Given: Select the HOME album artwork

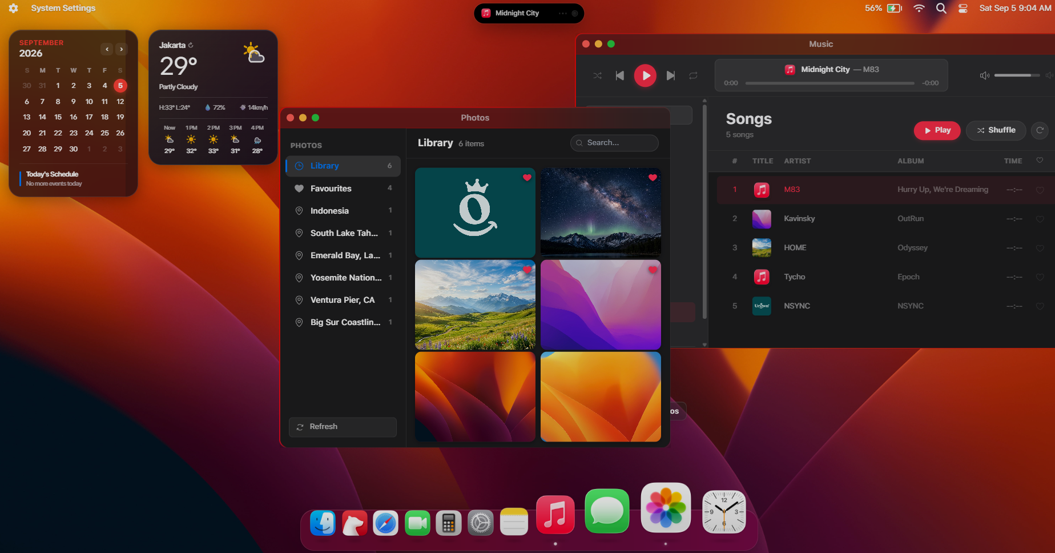Looking at the screenshot, I should click(x=762, y=248).
